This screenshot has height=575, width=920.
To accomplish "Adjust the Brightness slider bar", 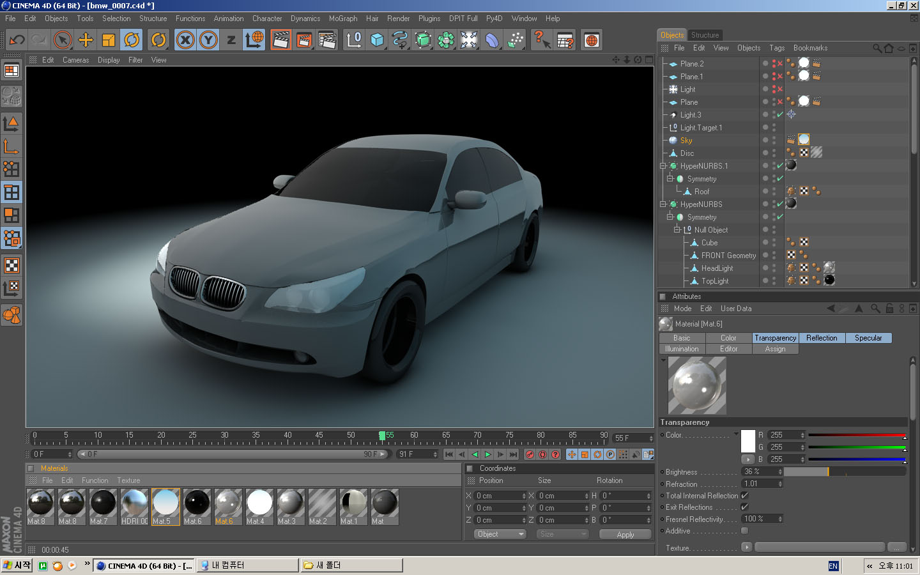I will 845,471.
